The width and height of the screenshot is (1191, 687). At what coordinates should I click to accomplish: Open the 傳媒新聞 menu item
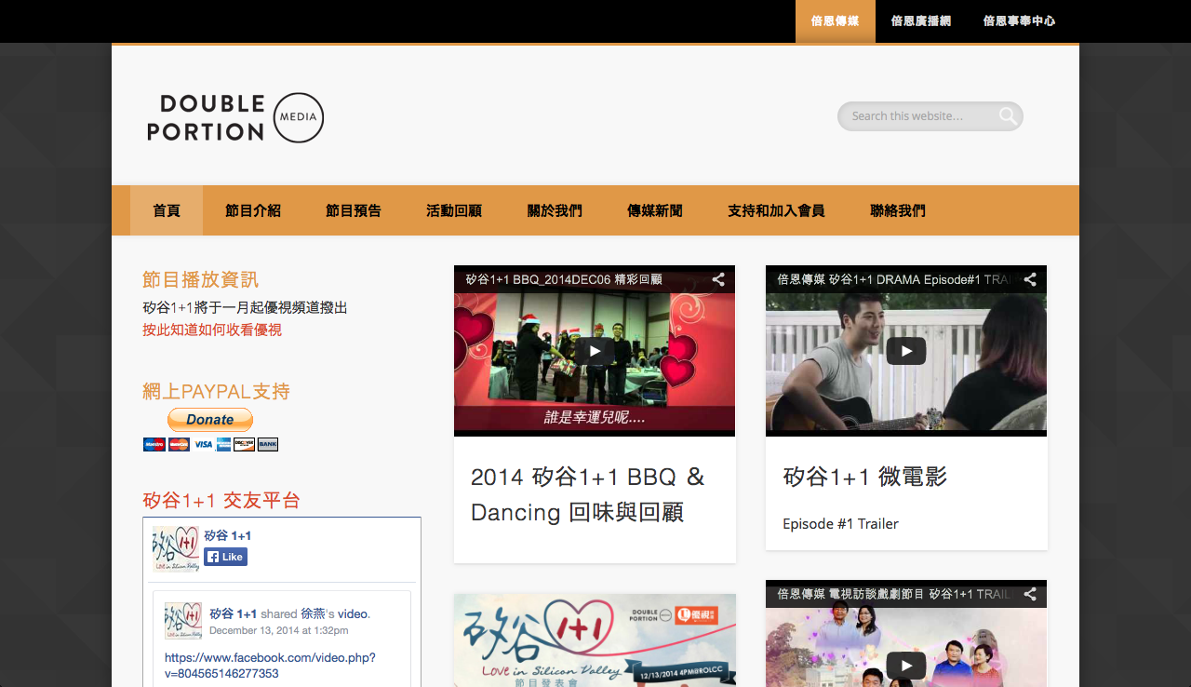pos(655,210)
